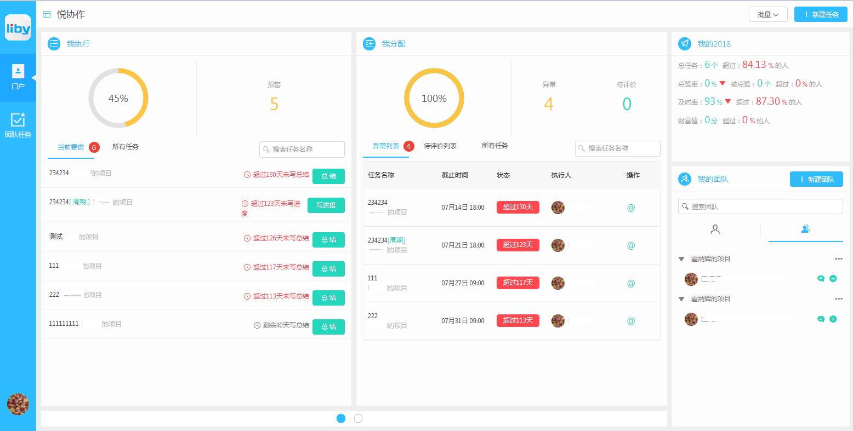The image size is (853, 431).
Task: Open 团队任务 in the left sidebar
Action: pos(18,125)
